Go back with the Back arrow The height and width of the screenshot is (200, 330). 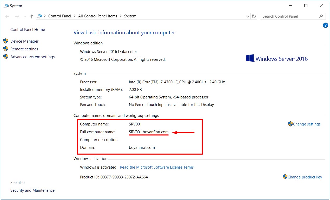[7, 16]
